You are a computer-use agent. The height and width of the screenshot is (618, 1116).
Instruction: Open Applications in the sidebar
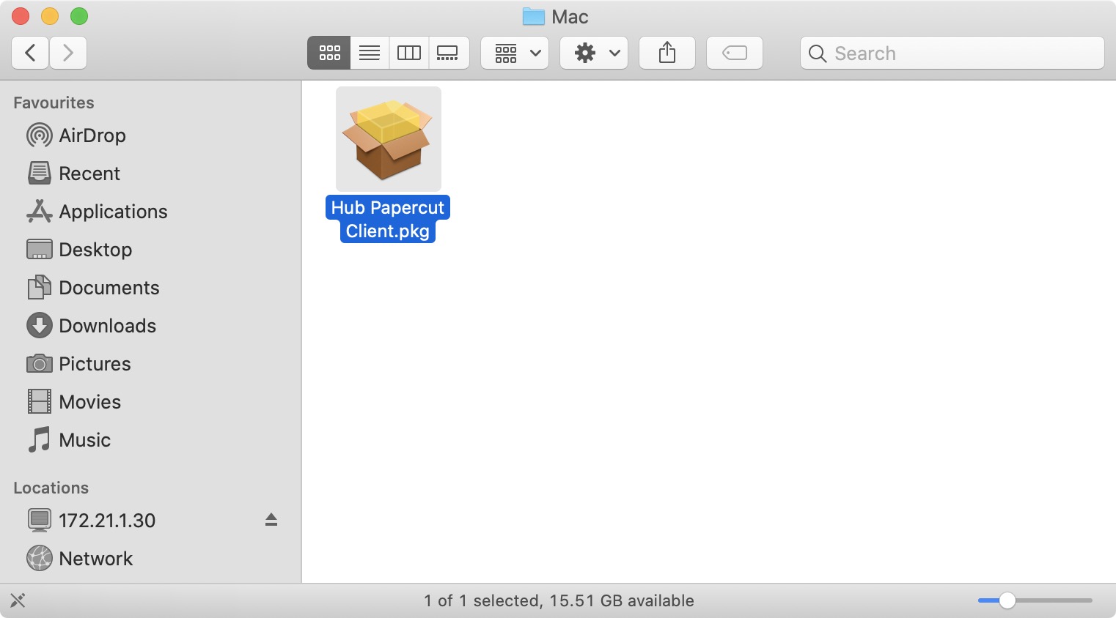[x=150, y=212]
